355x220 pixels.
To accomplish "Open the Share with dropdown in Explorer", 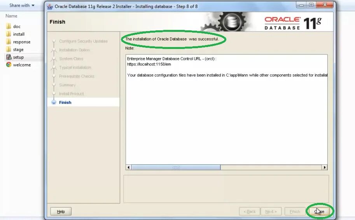I will click(x=22, y=5).
